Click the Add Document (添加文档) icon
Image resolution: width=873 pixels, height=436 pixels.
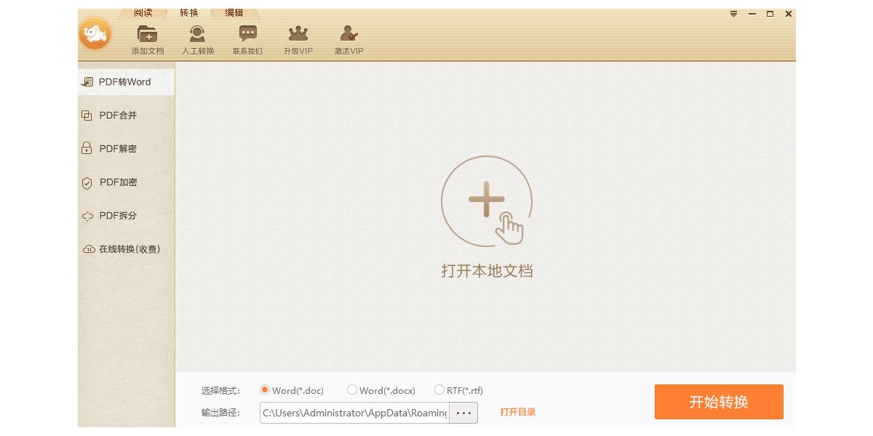click(x=147, y=35)
